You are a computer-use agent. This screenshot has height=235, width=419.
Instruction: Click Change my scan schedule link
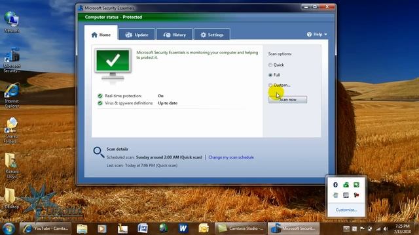231,157
